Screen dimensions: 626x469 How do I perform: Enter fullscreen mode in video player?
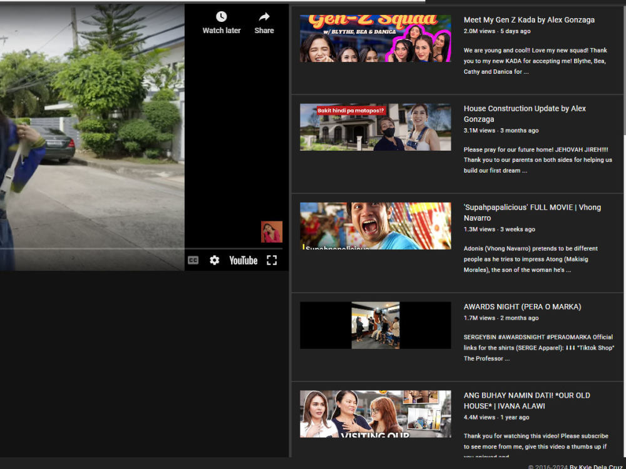click(272, 260)
